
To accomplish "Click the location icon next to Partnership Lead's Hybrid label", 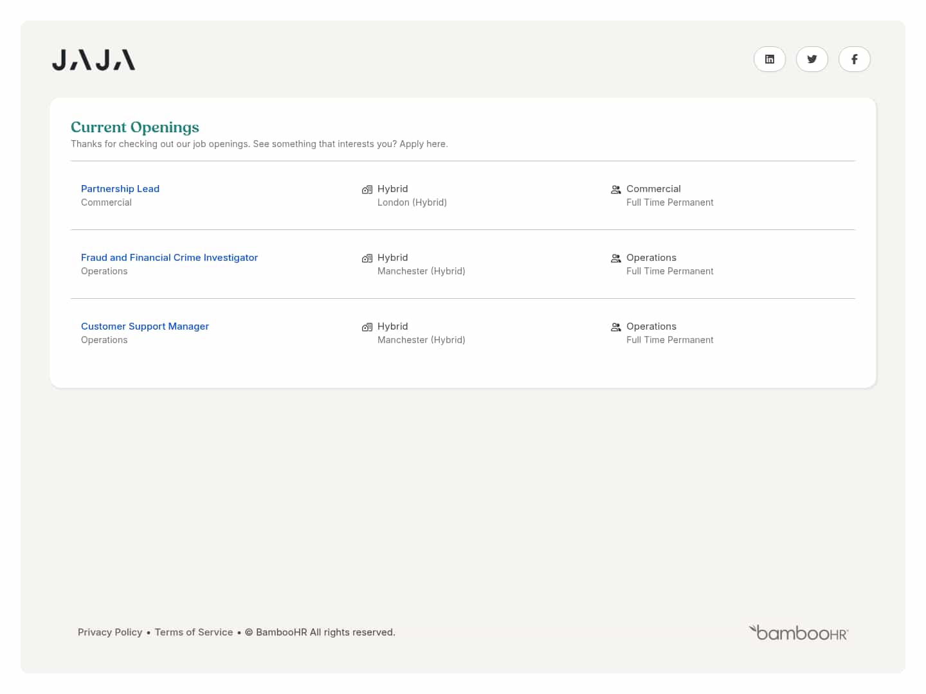I will 367,190.
